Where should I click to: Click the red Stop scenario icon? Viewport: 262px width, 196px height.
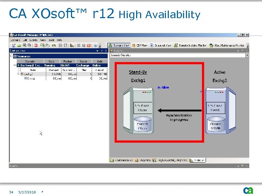(36, 45)
